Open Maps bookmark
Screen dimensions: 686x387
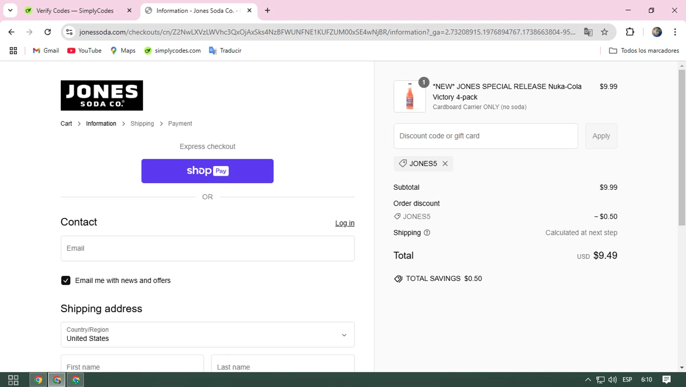pyautogui.click(x=123, y=51)
